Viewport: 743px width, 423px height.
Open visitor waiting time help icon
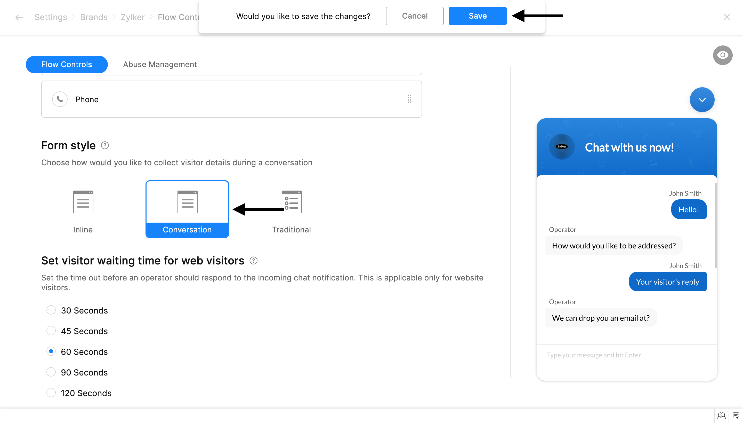(253, 261)
